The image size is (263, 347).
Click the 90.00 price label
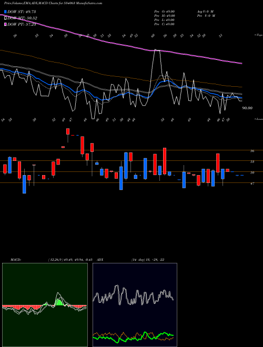pyautogui.click(x=247, y=108)
